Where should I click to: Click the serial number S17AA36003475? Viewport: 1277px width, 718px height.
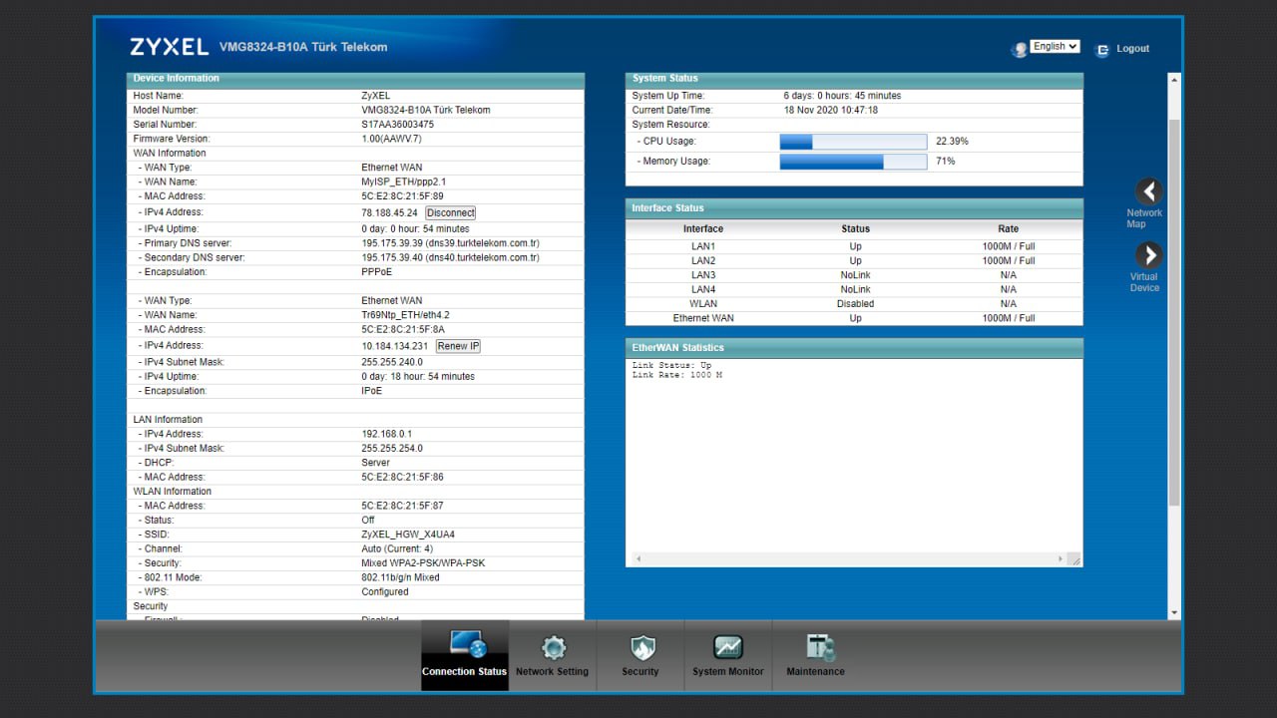397,125
